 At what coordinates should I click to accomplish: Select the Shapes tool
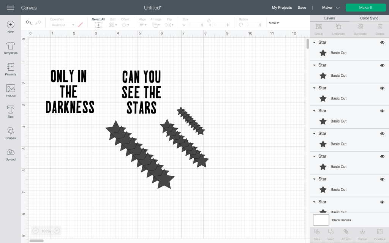pos(11,133)
